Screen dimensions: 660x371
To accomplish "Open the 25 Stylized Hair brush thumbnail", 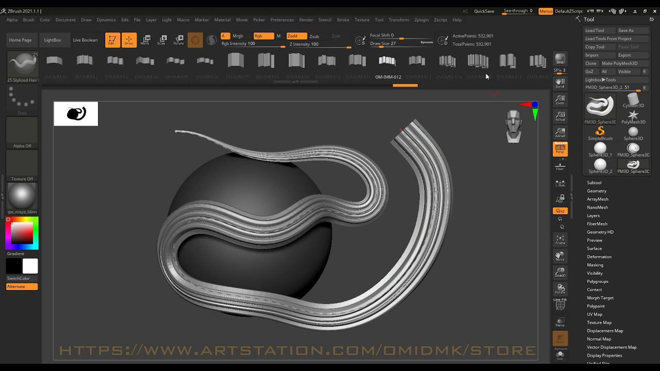I will pyautogui.click(x=22, y=67).
